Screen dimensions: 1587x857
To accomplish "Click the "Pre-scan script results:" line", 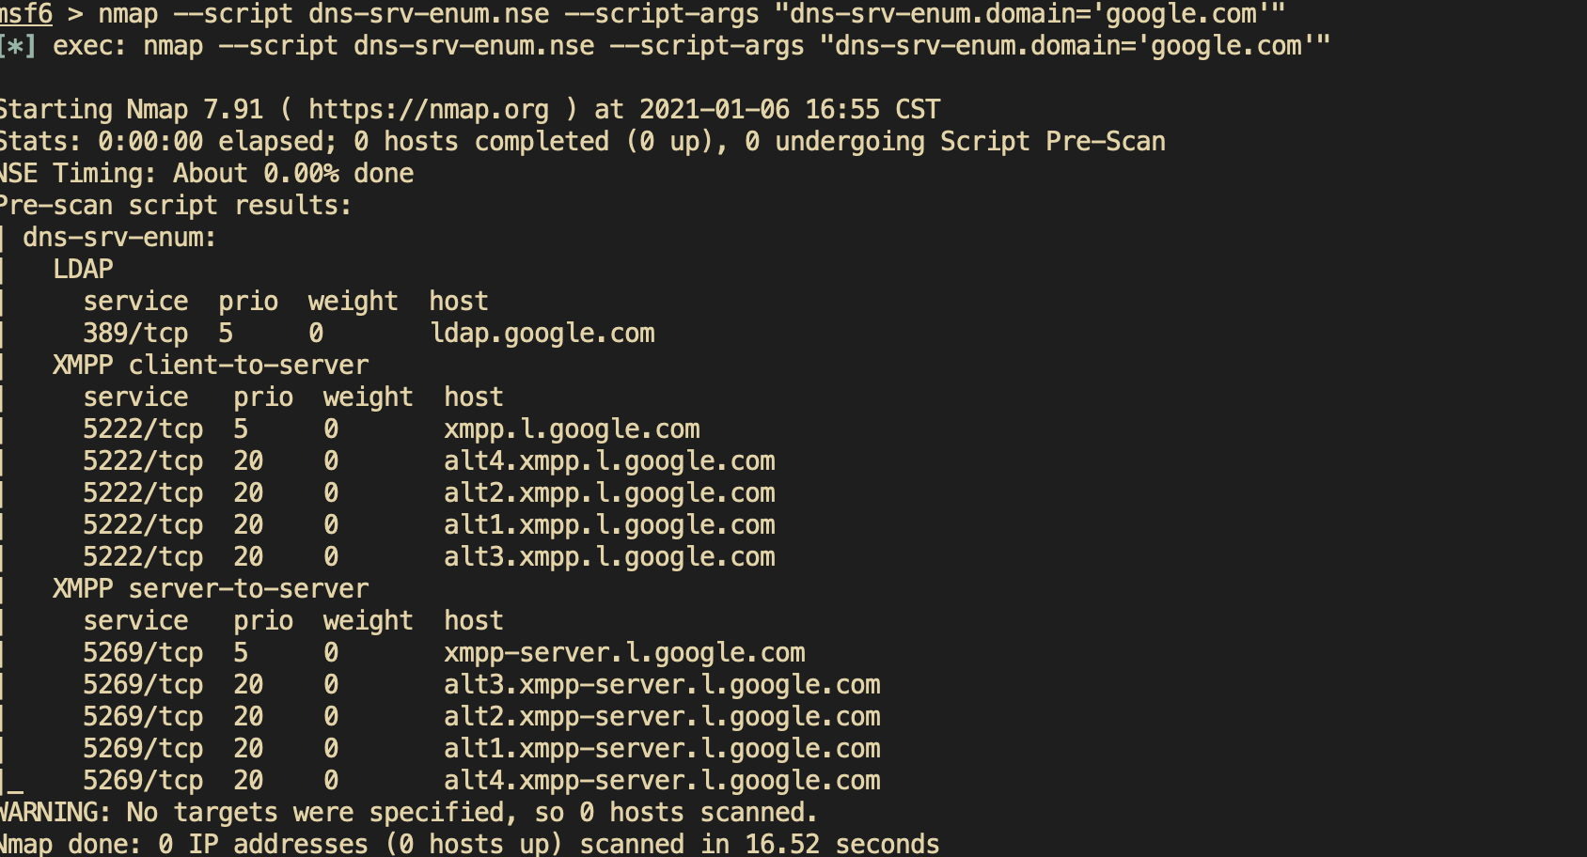I will [175, 206].
